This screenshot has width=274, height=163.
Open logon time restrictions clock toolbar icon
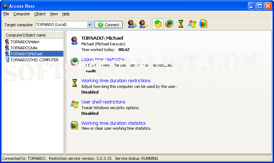[169, 24]
